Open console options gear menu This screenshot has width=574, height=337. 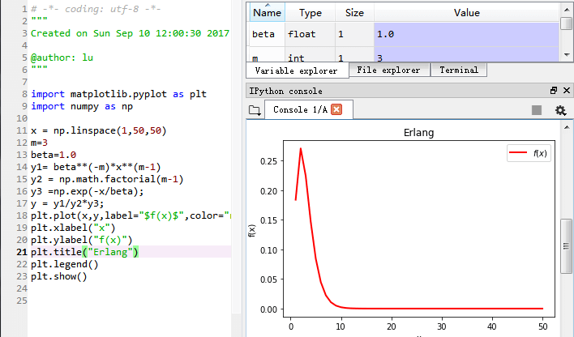[559, 110]
